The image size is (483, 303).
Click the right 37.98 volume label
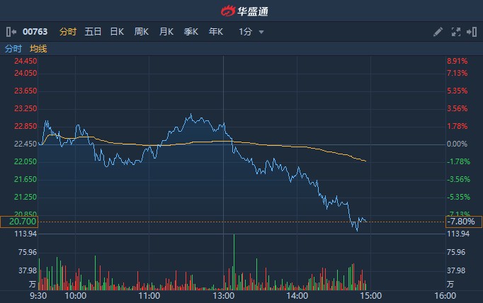point(456,270)
